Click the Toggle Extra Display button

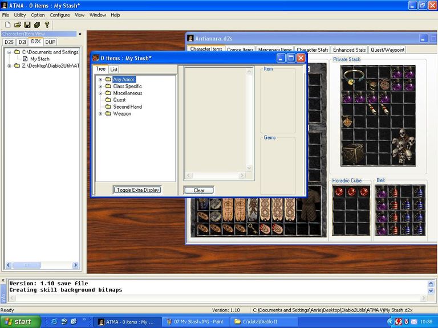pos(137,190)
